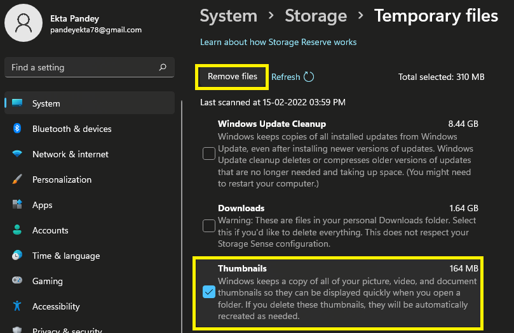514x333 pixels.
Task: Click the Time & language globe icon
Action: (x=18, y=256)
